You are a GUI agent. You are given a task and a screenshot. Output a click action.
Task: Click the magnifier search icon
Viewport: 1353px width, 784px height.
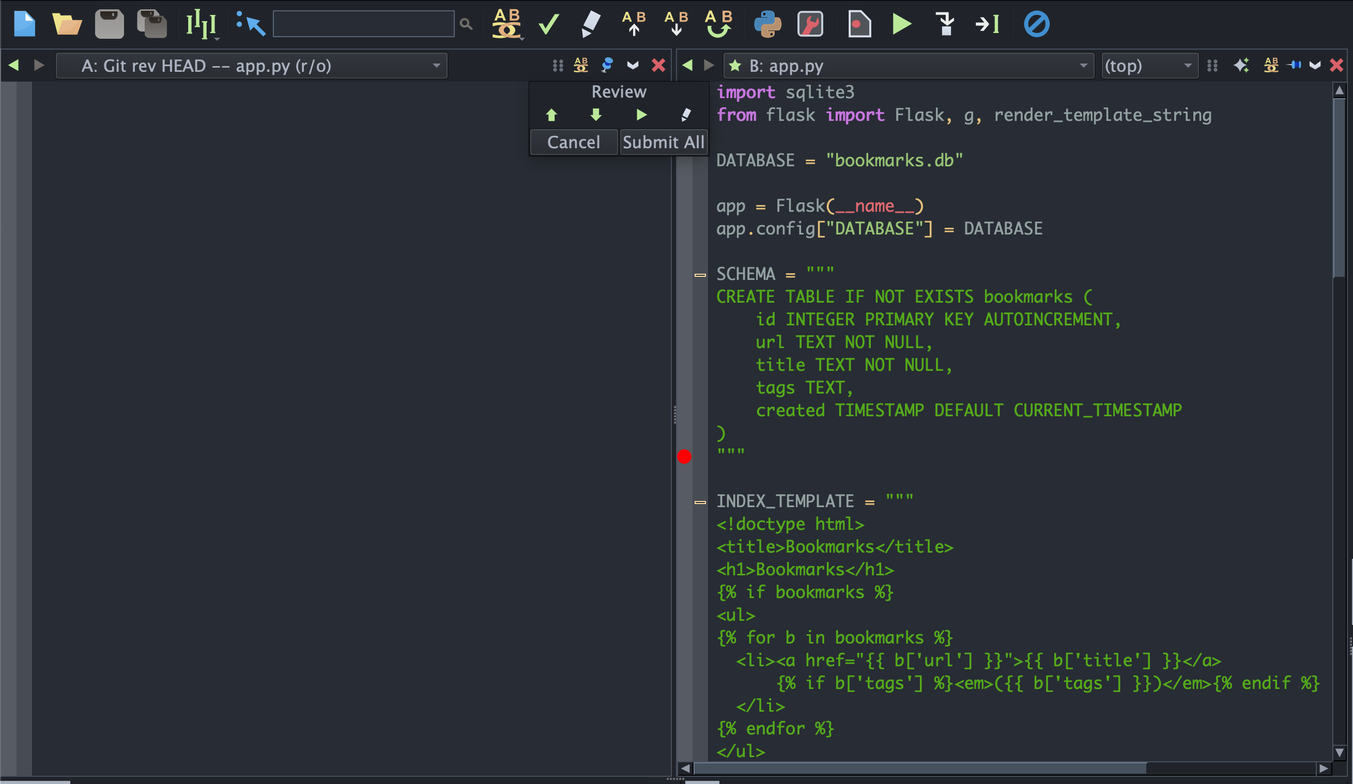466,24
